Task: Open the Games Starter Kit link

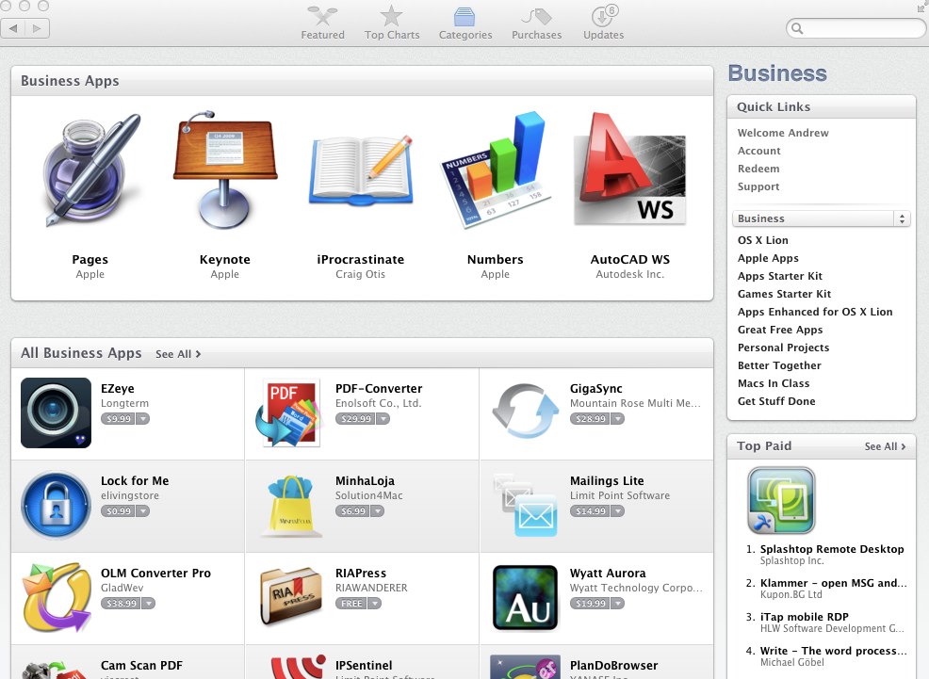Action: point(785,294)
